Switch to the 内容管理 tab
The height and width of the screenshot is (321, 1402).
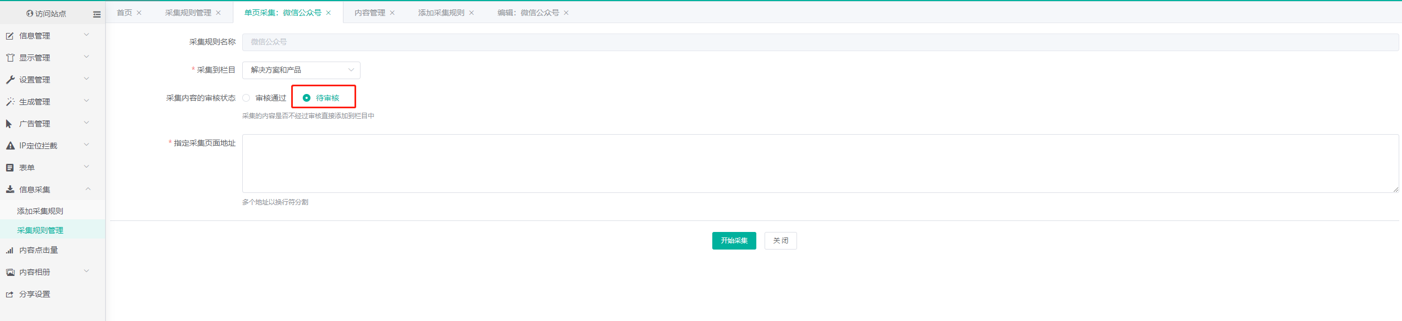pos(370,13)
